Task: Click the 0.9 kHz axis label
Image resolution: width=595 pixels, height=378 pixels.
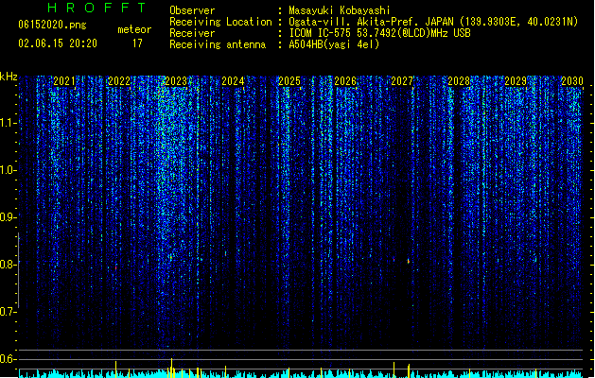Action: (8, 217)
